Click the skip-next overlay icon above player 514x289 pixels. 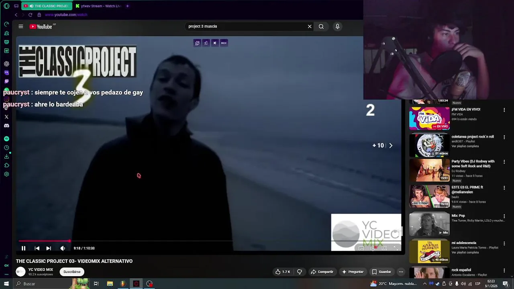(215, 43)
